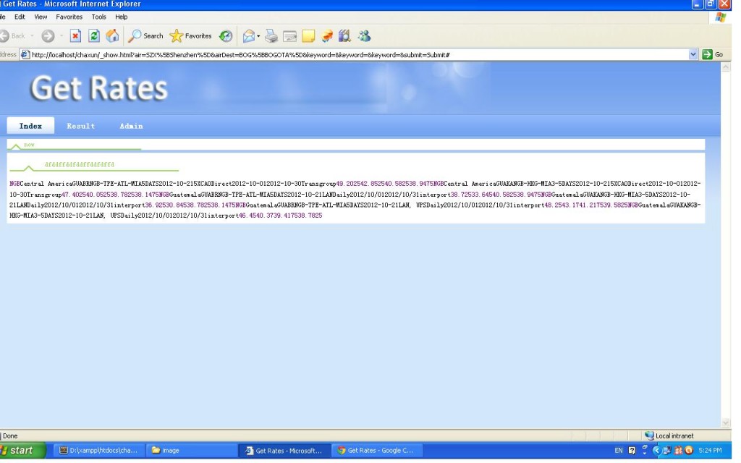This screenshot has width=741, height=463.
Task: Switch to Get Rates Google Chrome taskbar item
Action: pos(376,451)
